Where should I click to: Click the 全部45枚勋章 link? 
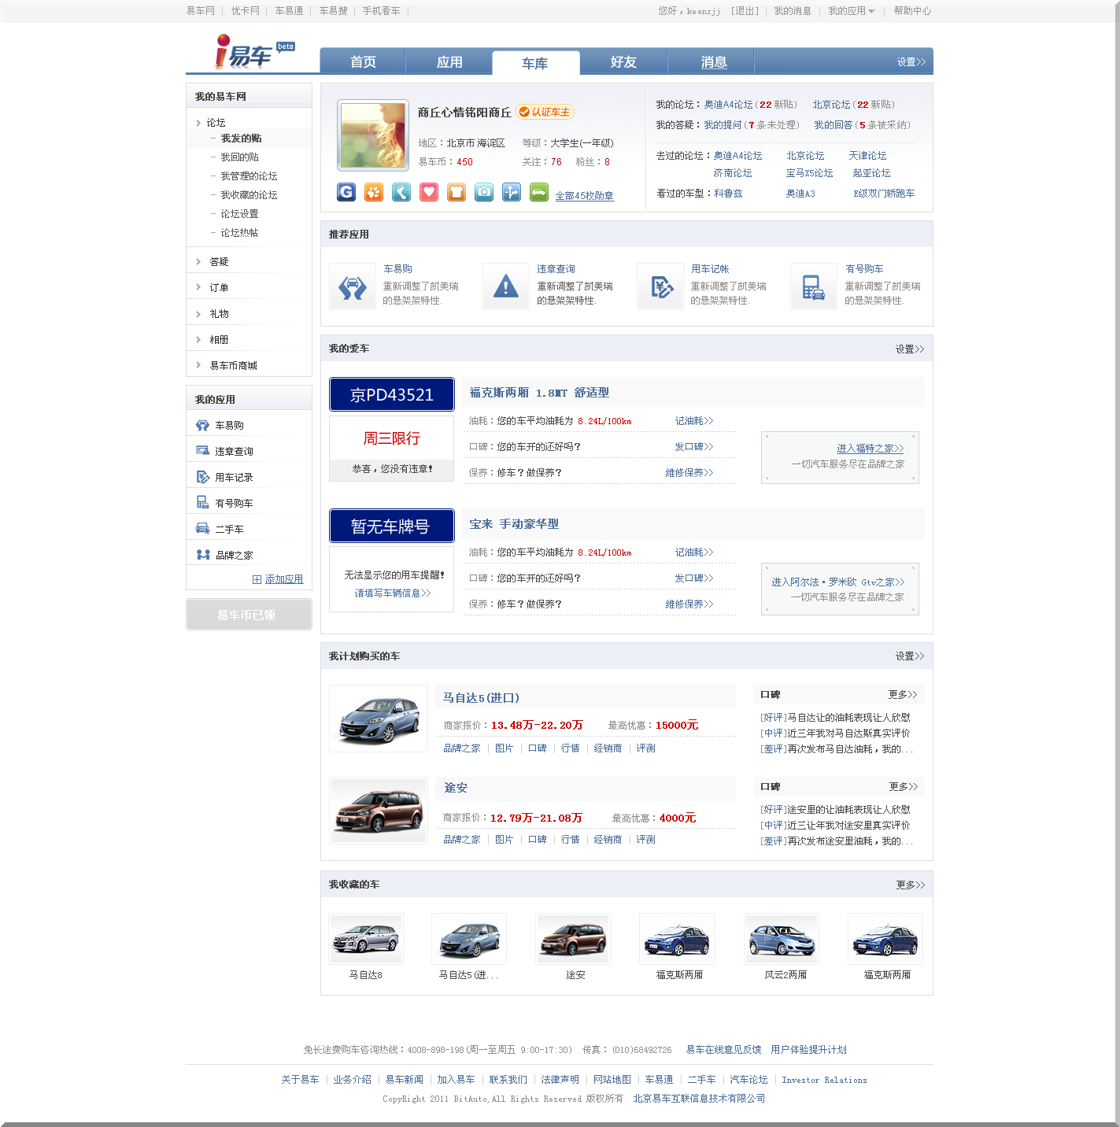(x=584, y=196)
